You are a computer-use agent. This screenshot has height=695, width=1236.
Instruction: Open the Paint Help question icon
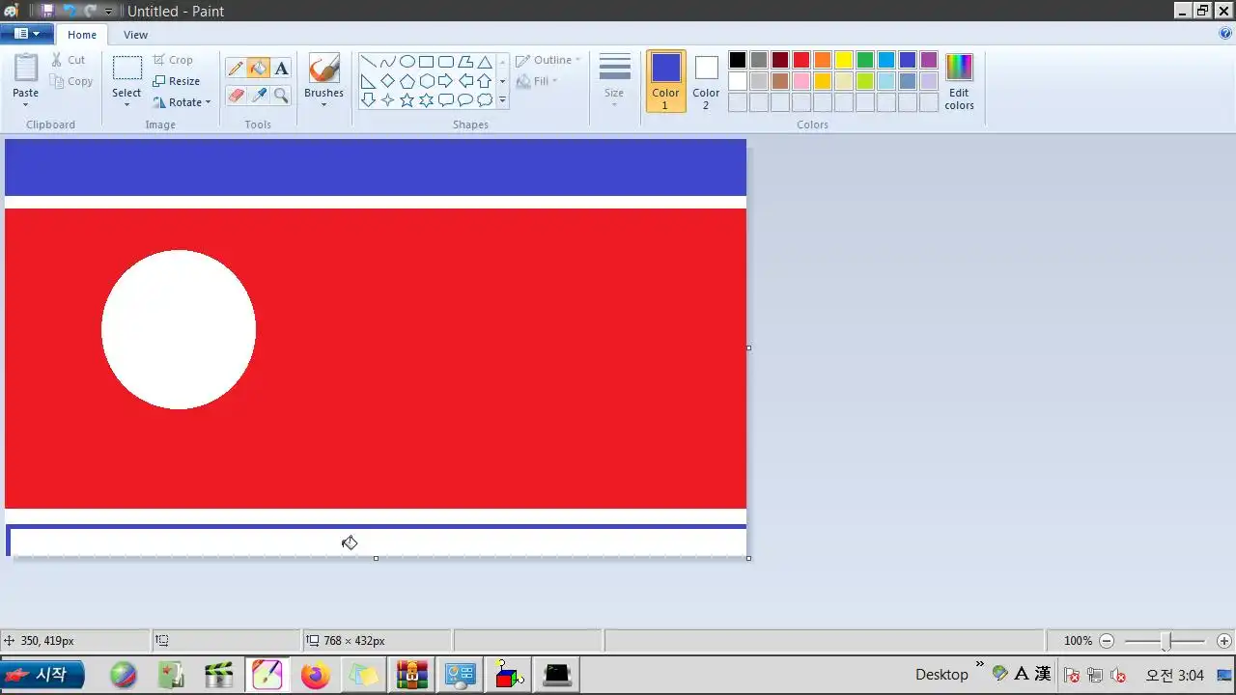pos(1225,34)
